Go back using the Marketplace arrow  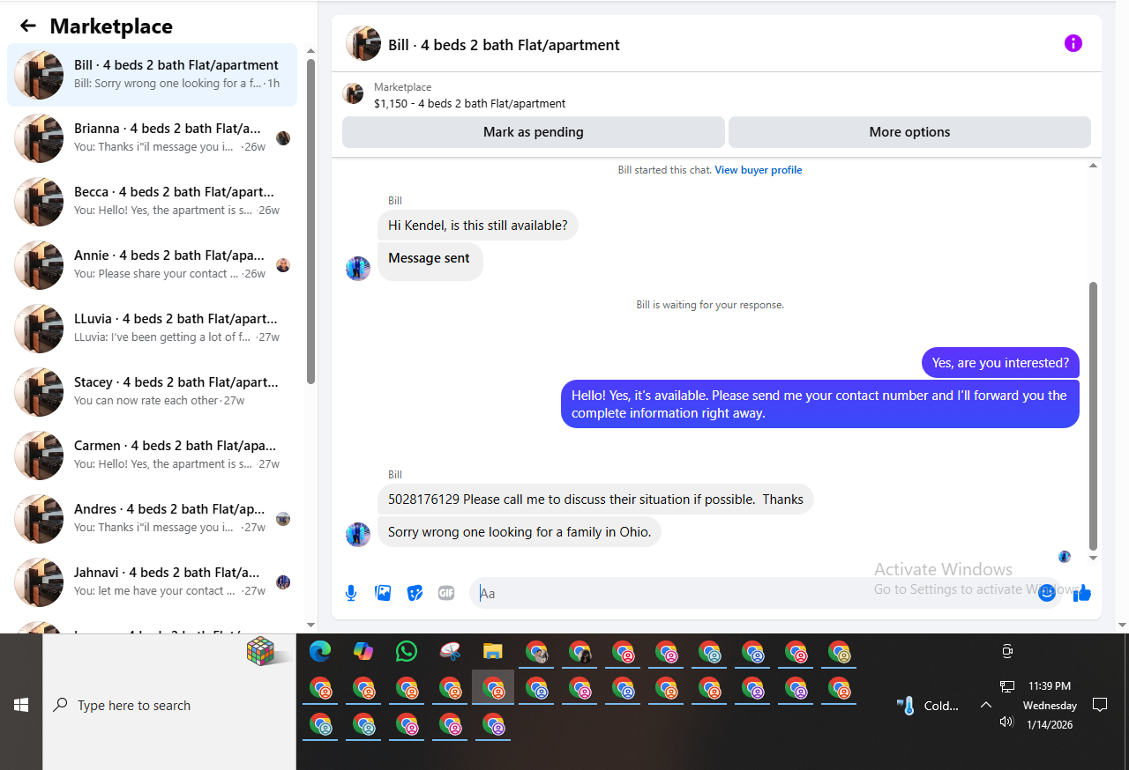28,26
